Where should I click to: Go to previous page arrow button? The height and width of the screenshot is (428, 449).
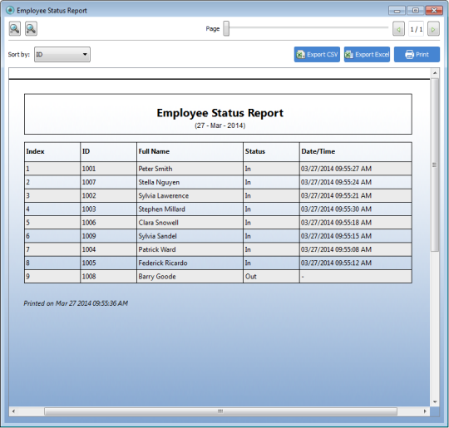pyautogui.click(x=398, y=29)
